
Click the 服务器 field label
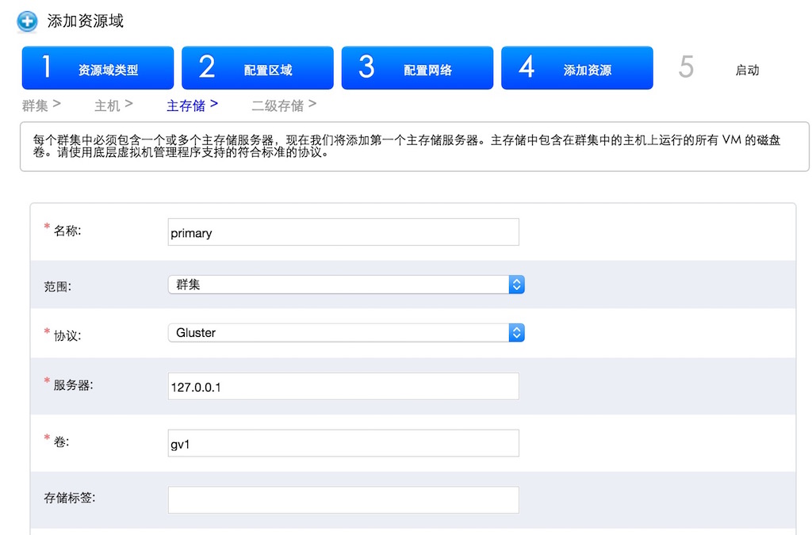click(x=73, y=385)
